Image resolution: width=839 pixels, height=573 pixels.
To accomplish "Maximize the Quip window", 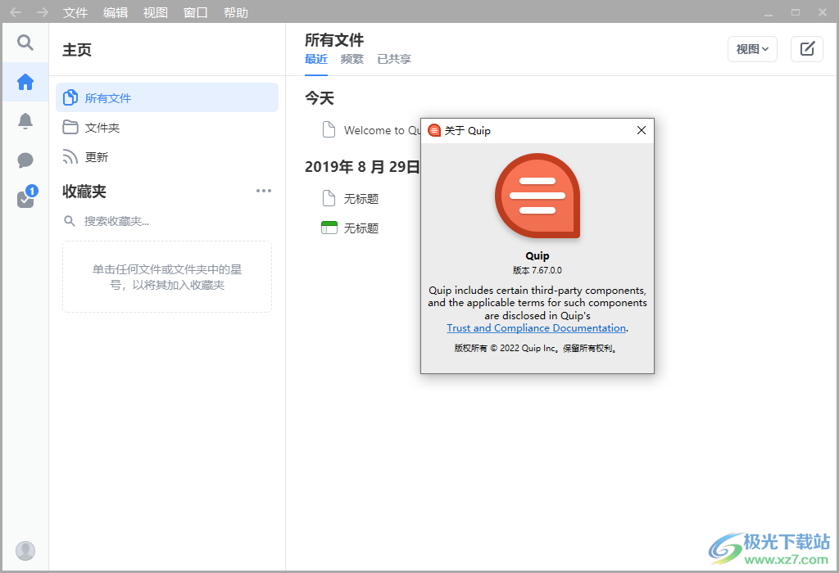I will click(x=796, y=12).
